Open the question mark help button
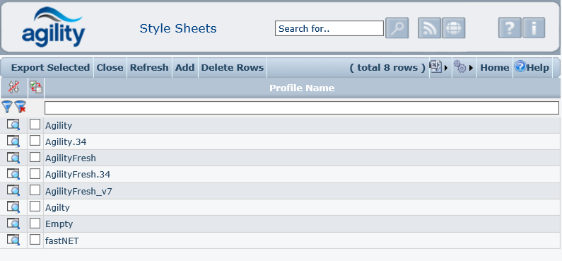562x261 pixels. [x=510, y=28]
